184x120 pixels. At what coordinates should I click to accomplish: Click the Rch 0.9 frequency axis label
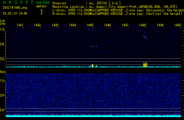2,95
